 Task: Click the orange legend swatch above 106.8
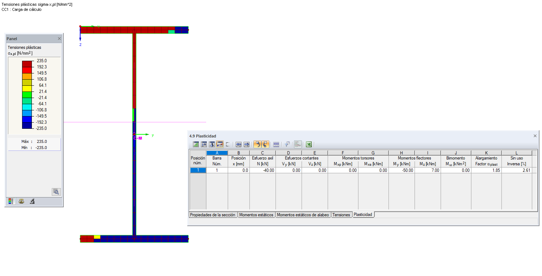[27, 76]
